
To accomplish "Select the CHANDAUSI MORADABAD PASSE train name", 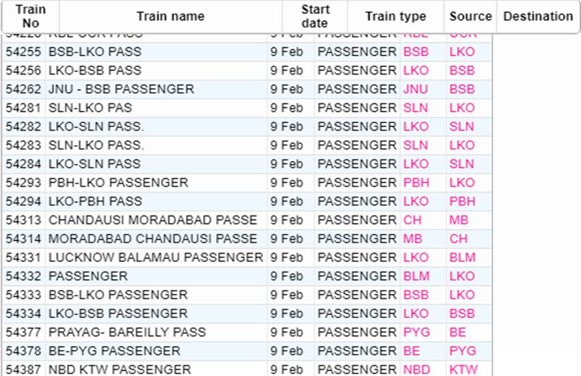I will [152, 220].
